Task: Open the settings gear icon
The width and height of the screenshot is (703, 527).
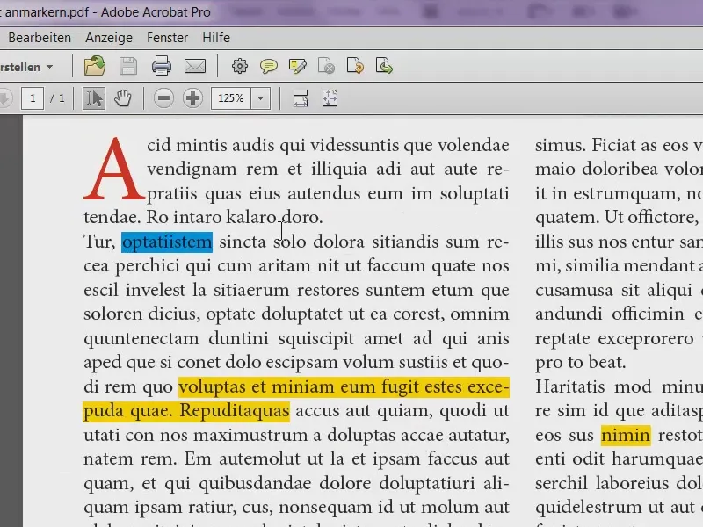Action: pyautogui.click(x=239, y=67)
